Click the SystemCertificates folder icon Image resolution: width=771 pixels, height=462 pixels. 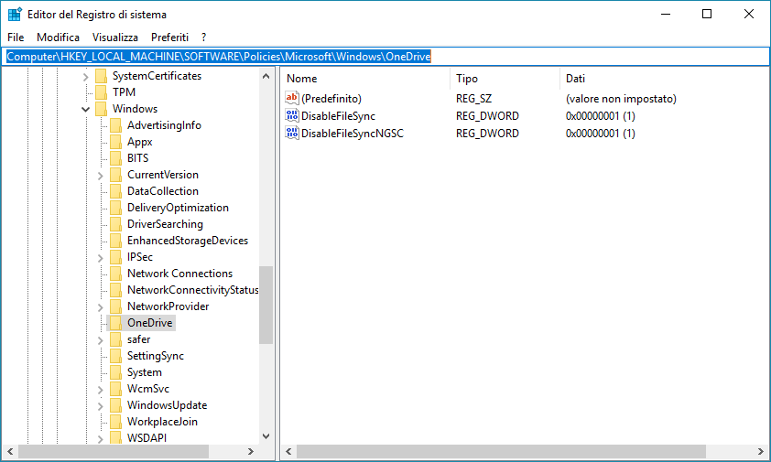click(x=102, y=76)
